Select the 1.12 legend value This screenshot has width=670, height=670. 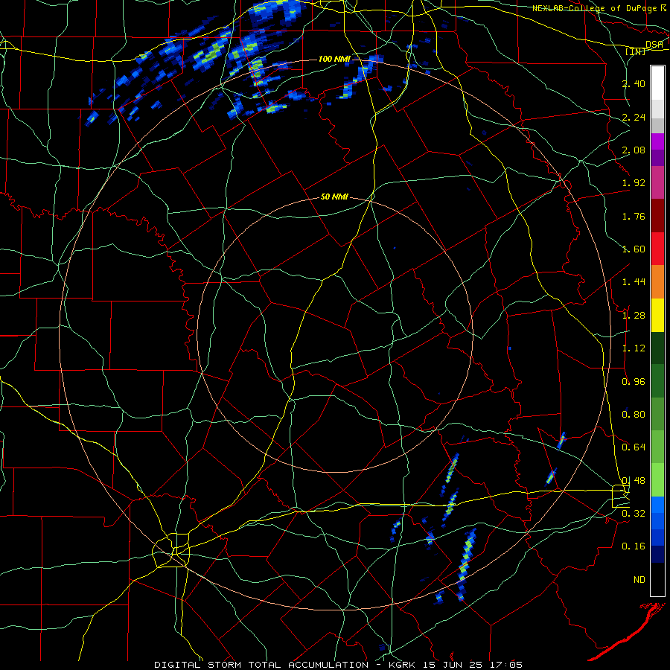point(634,348)
